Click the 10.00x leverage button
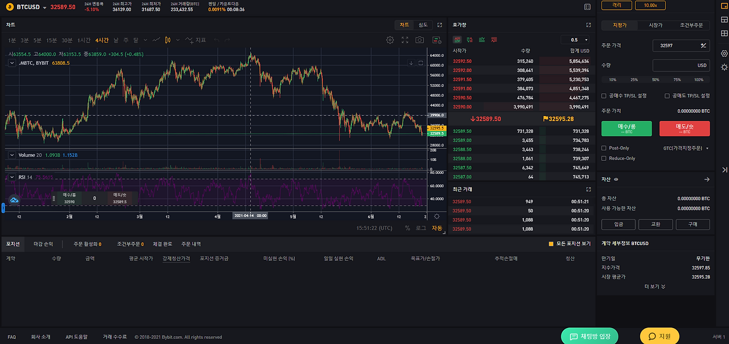This screenshot has height=344, width=729. 650,5
